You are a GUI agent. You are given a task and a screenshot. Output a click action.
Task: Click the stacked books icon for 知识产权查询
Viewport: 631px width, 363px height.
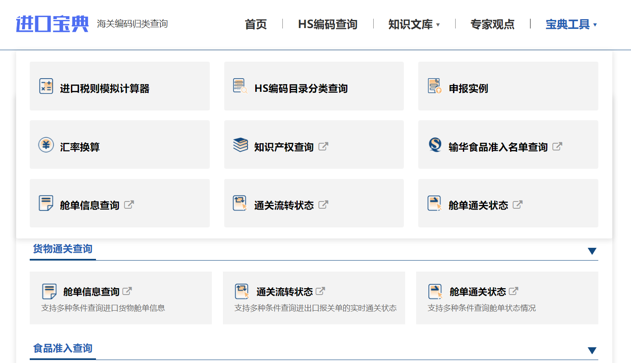click(x=240, y=145)
